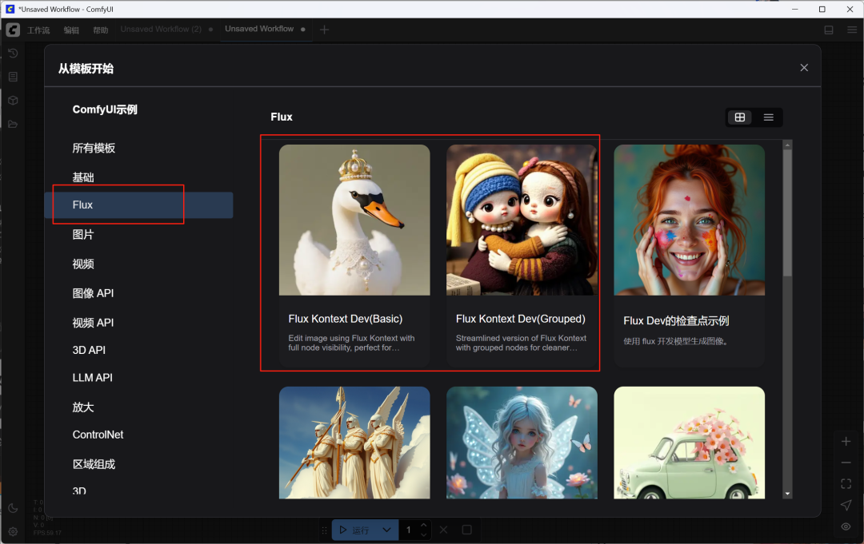This screenshot has height=544, width=864.
Task: Click the Flux Kontext Dev(Grouped) title
Action: point(521,319)
